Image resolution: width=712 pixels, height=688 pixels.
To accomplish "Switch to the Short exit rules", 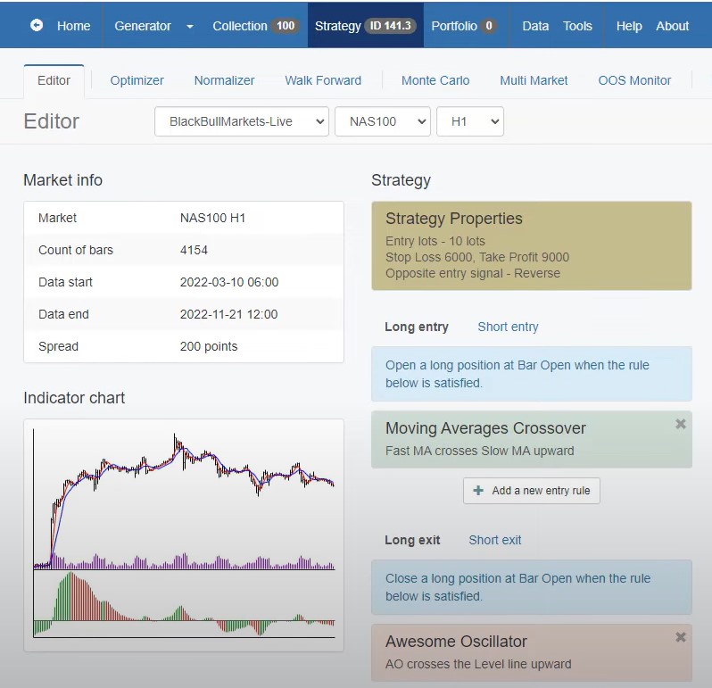I will coord(495,540).
